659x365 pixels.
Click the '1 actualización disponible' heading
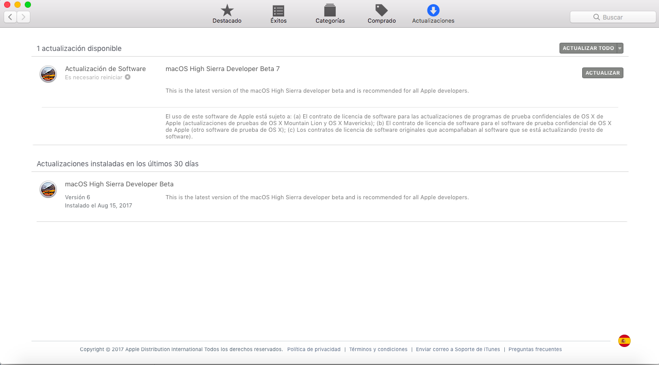pyautogui.click(x=79, y=48)
